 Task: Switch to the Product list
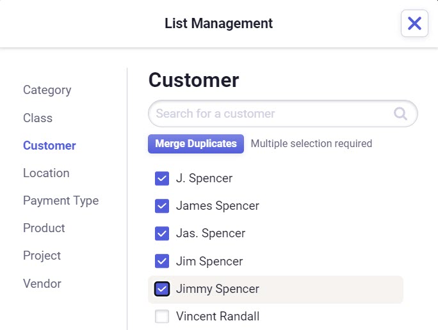pyautogui.click(x=44, y=228)
